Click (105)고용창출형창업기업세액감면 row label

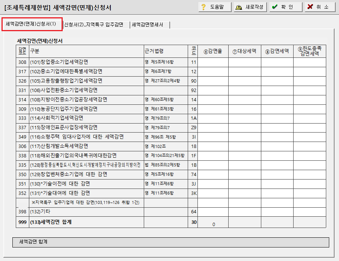(66, 81)
